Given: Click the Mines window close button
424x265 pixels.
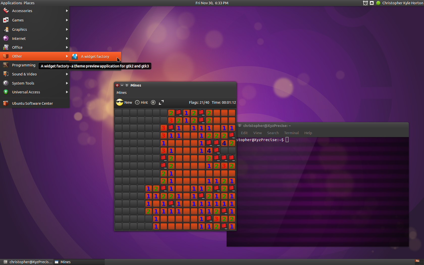Looking at the screenshot, I should pyautogui.click(x=117, y=85).
